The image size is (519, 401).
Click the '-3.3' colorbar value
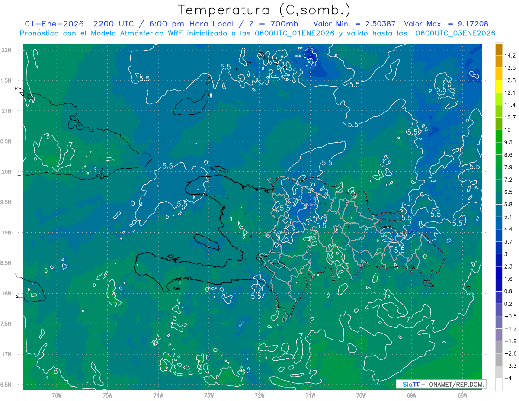coord(510,366)
